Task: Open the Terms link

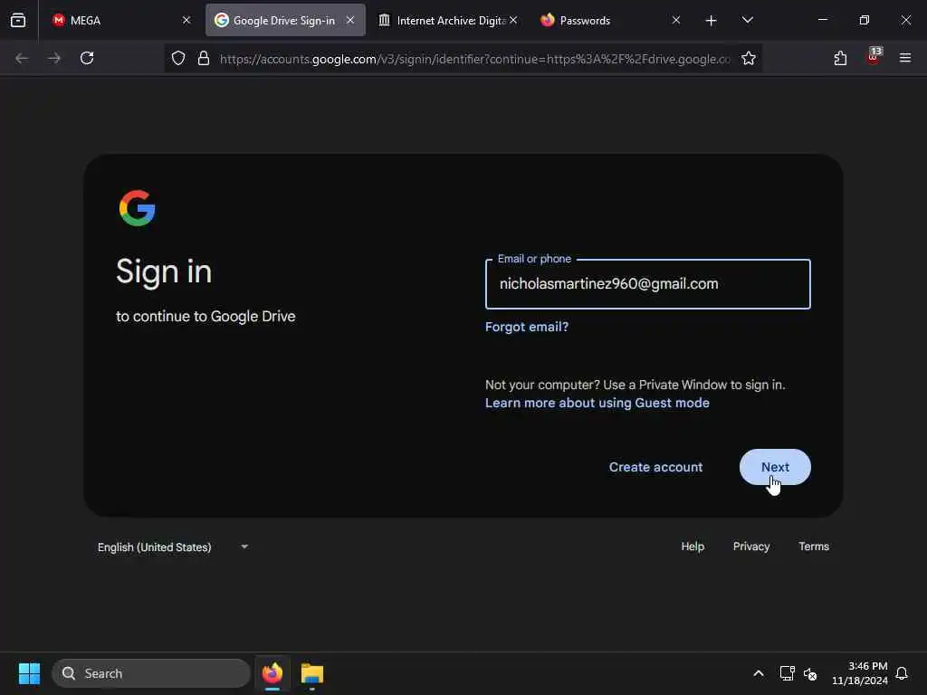Action: point(814,547)
